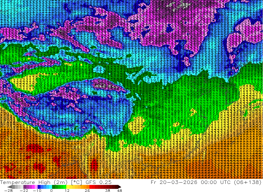This screenshot has height=192, width=263.
Task: Click the dark purple swatch above -22
Action: tap(25, 187)
